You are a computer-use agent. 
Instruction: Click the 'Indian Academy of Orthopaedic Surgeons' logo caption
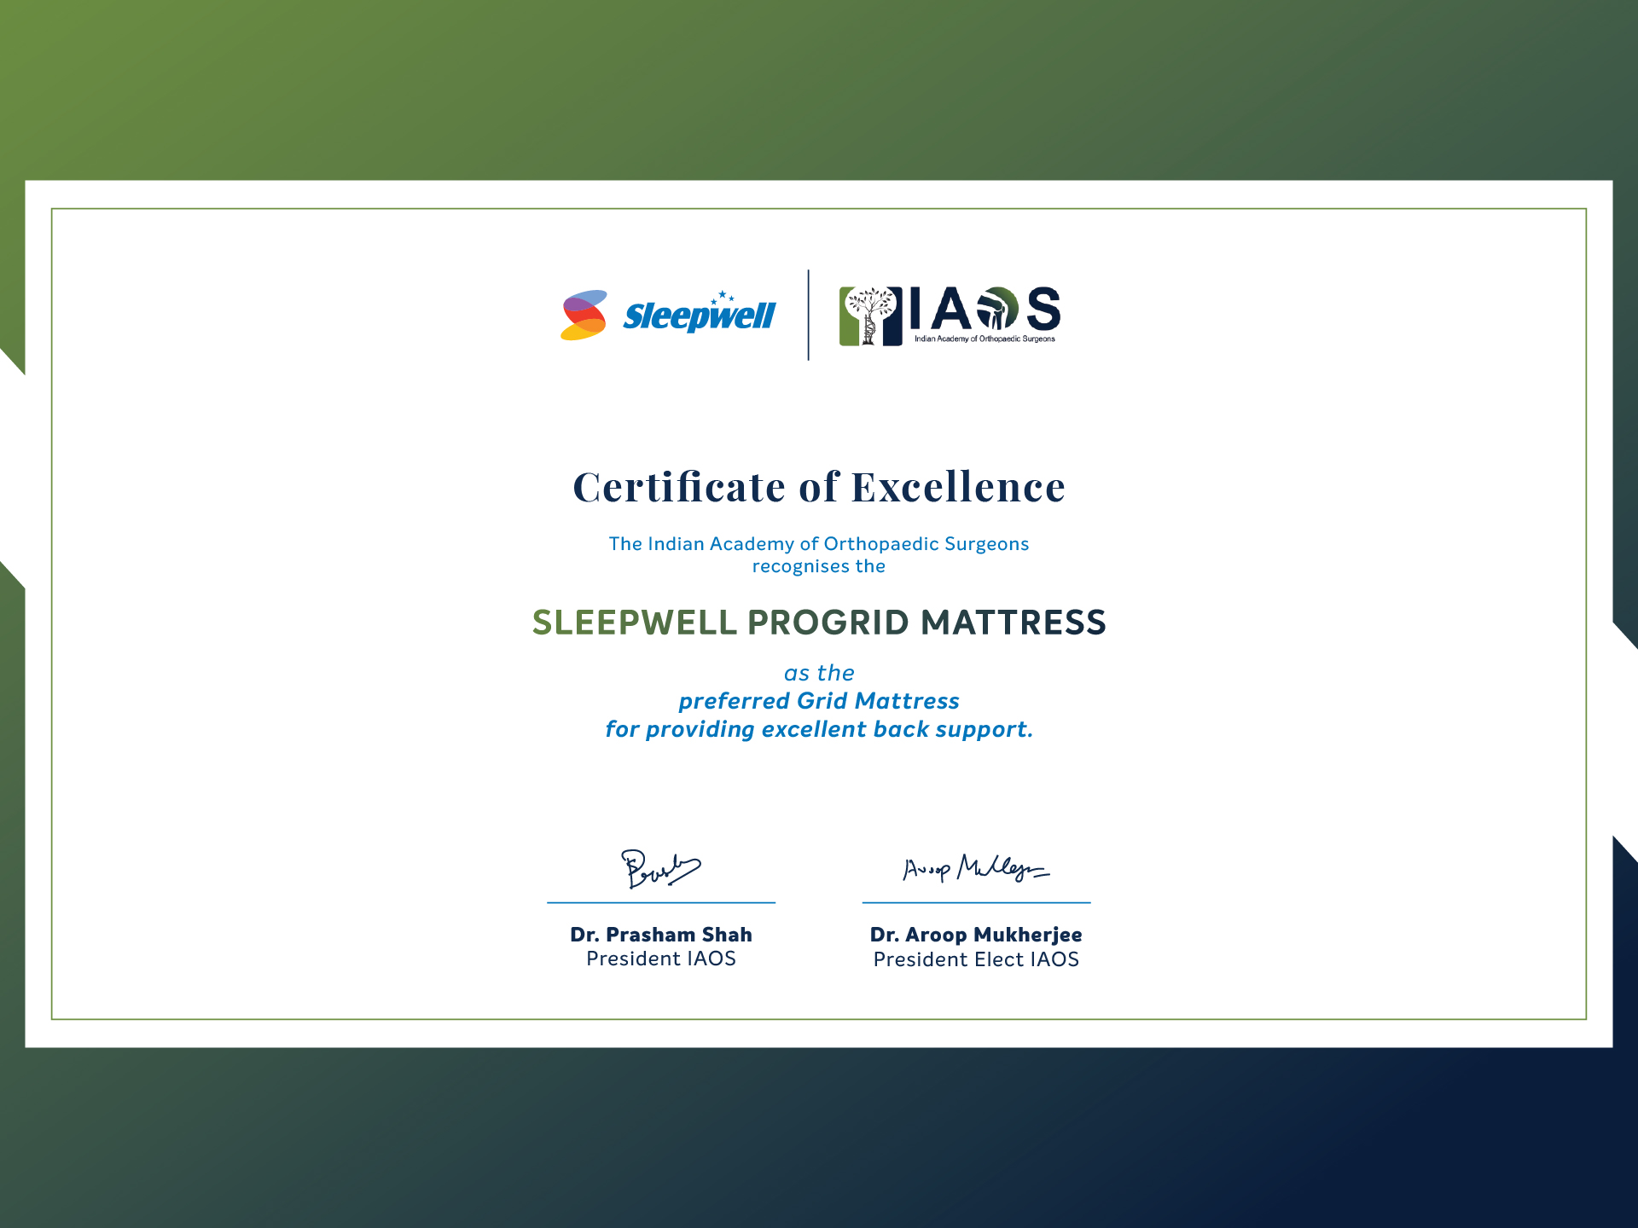tap(985, 339)
